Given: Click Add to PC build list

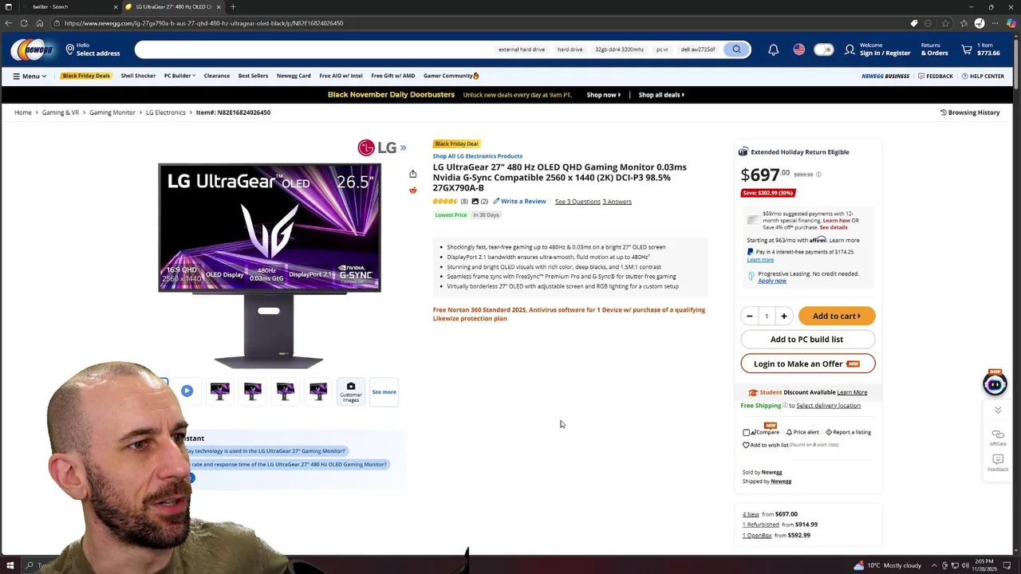Looking at the screenshot, I should (807, 340).
